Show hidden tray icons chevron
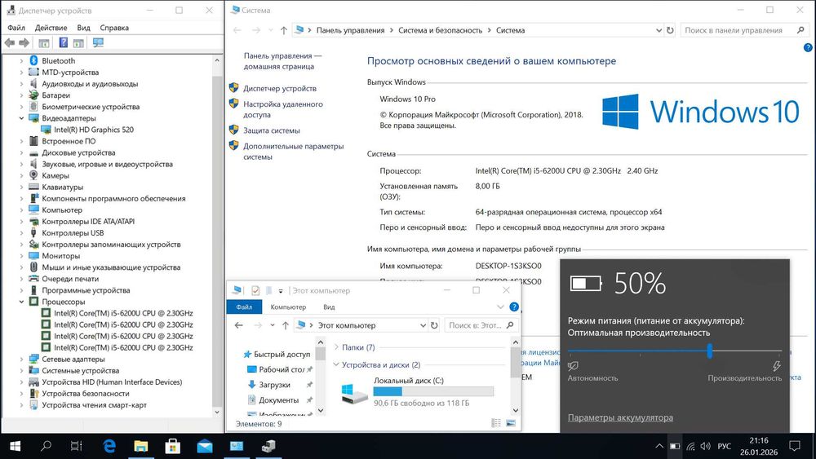The height and width of the screenshot is (459, 816). pos(659,446)
